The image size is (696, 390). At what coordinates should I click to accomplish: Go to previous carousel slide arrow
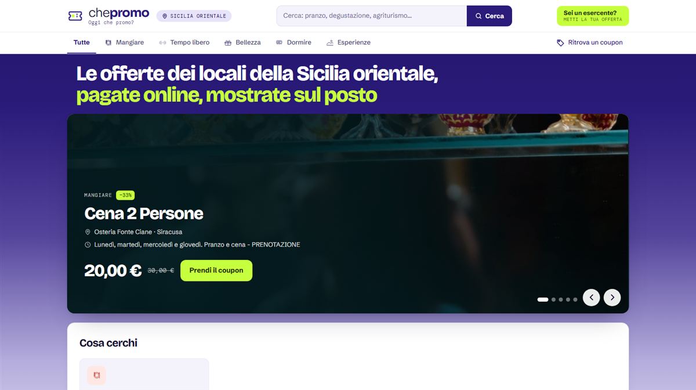tap(591, 298)
